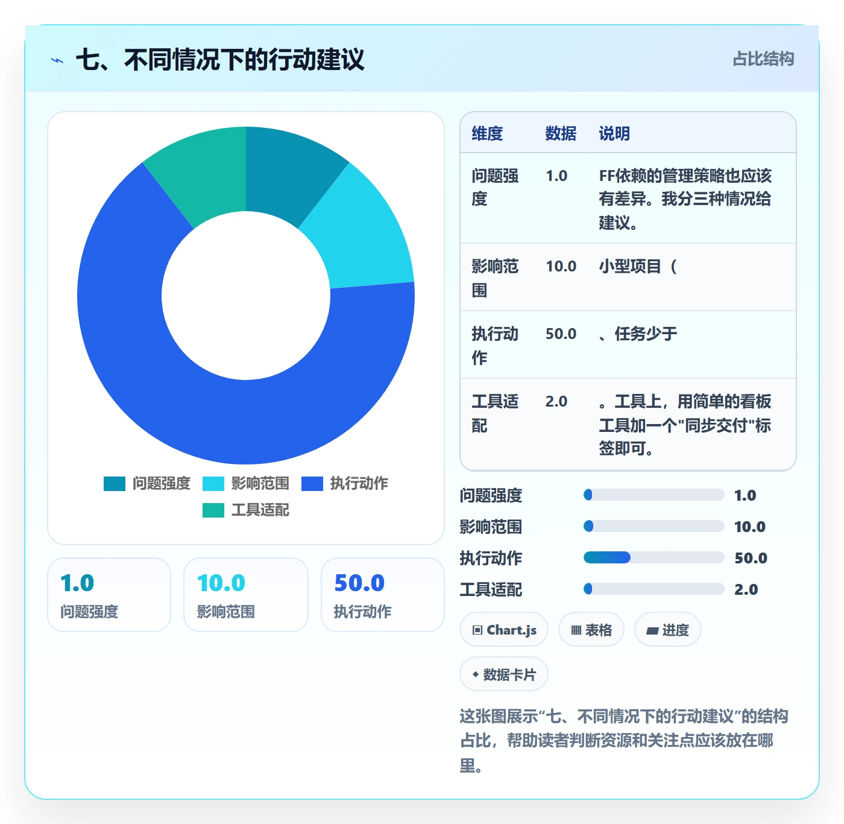The image size is (844, 824).
Task: Click the 数据卡片 tag button
Action: [504, 674]
